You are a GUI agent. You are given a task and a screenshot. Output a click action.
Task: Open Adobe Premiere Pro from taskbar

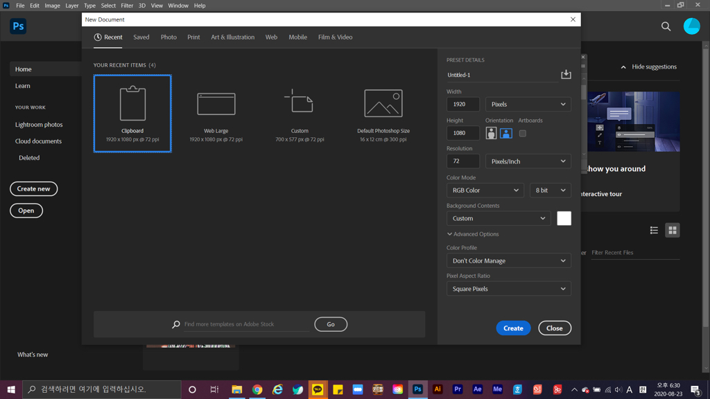point(458,389)
